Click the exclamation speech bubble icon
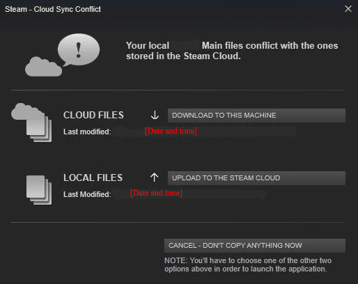 coord(79,49)
